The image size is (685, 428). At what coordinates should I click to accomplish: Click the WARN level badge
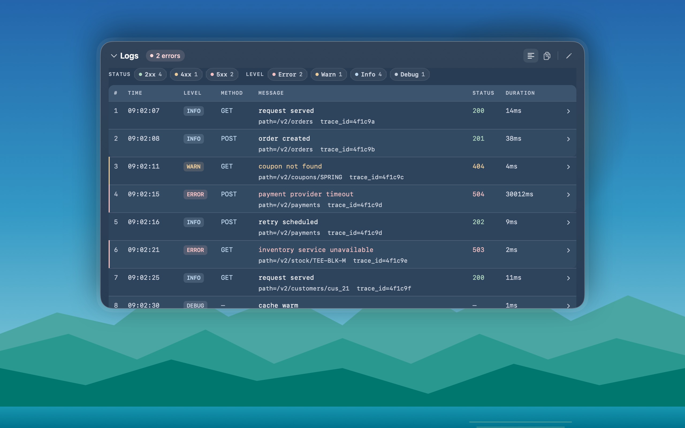(x=194, y=166)
